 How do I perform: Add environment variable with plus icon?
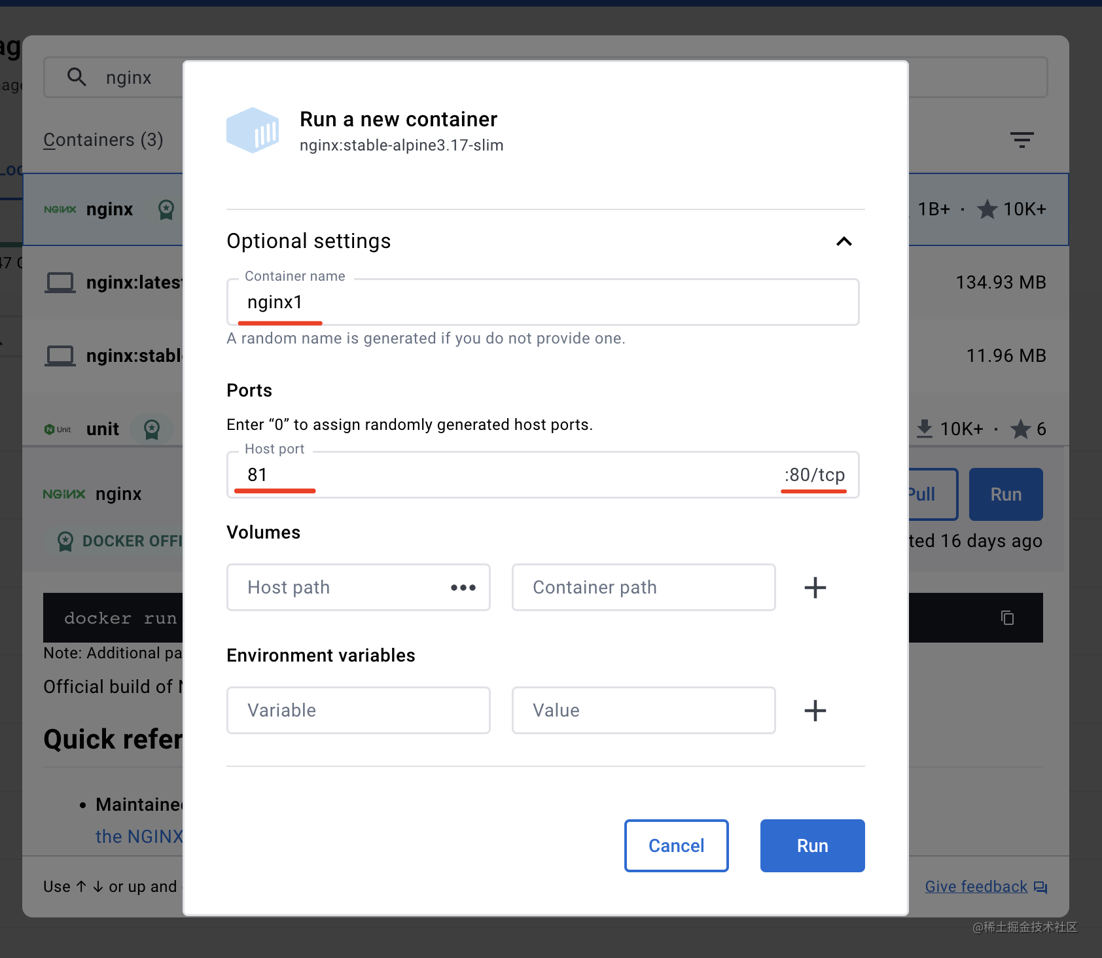point(815,711)
